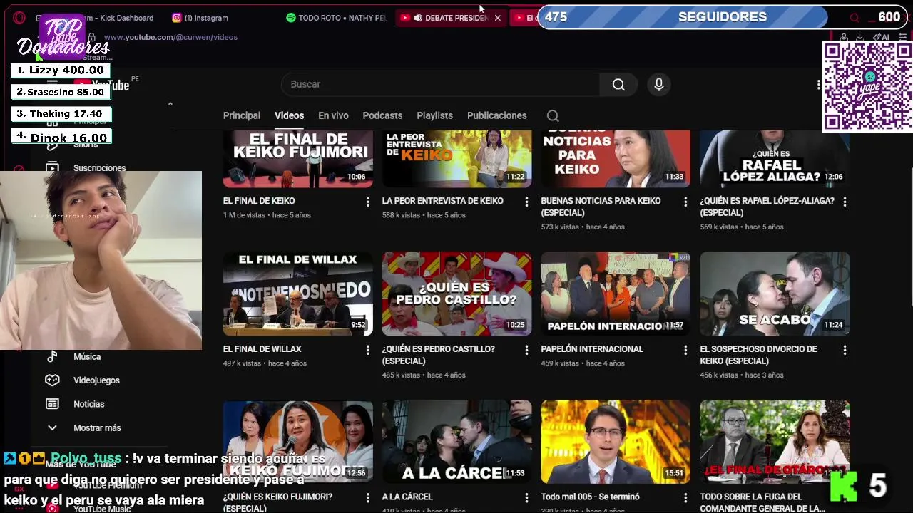
Task: Open the channel En vivo tab
Action: pyautogui.click(x=333, y=115)
